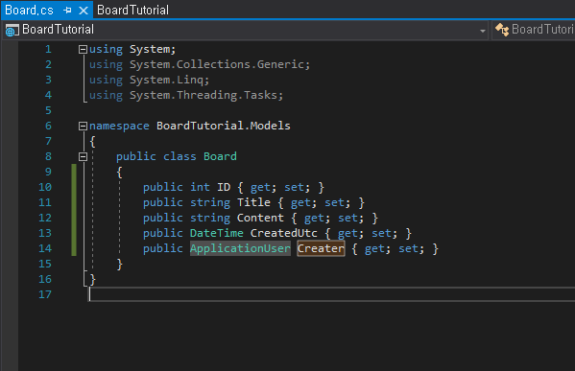
Task: Collapse the namespace BoardTutorial.Models block
Action: click(83, 127)
